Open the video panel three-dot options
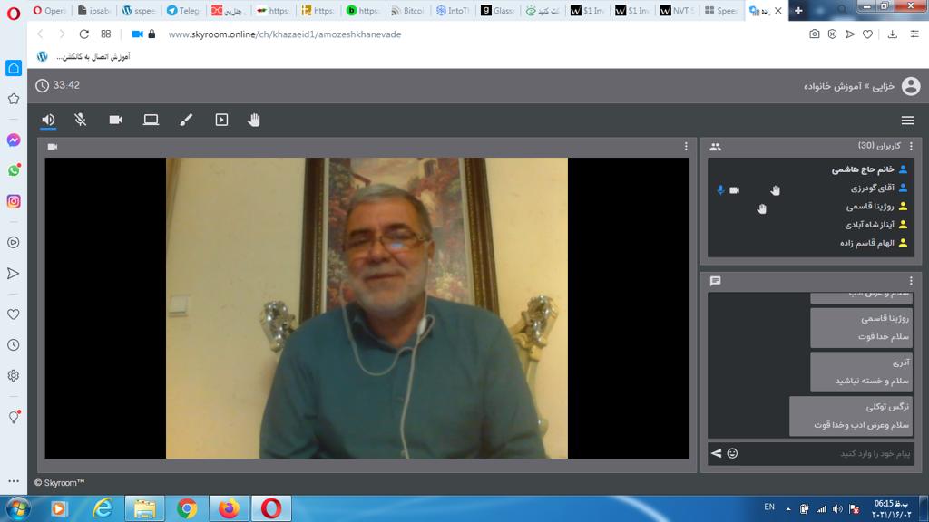The width and height of the screenshot is (929, 522). 686,147
